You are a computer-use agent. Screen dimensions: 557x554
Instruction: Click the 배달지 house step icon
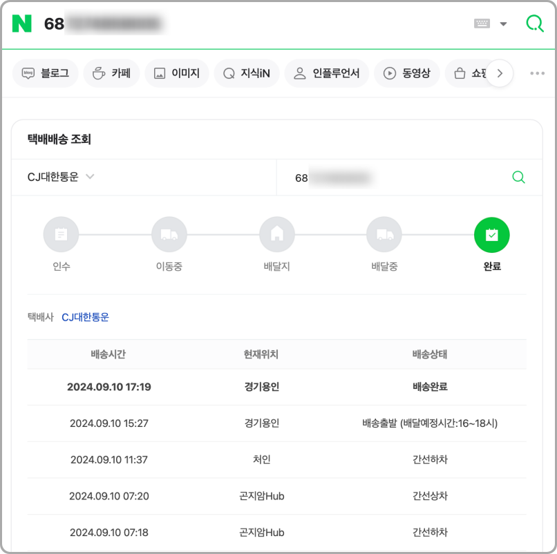[277, 235]
